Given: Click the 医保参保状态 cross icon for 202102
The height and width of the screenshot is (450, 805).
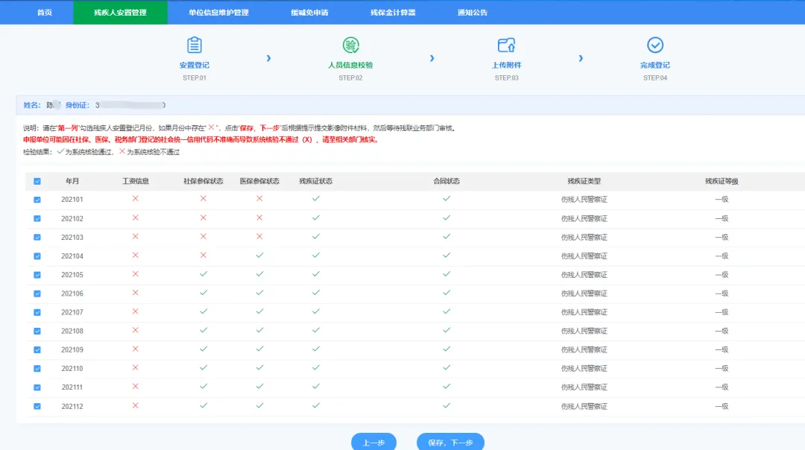Looking at the screenshot, I should (259, 218).
